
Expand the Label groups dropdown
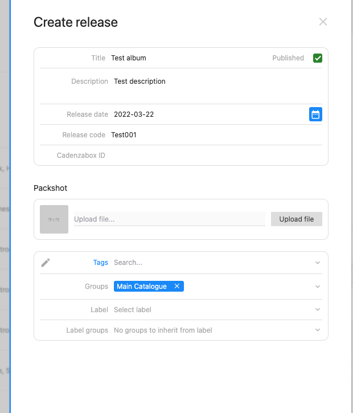click(x=318, y=330)
